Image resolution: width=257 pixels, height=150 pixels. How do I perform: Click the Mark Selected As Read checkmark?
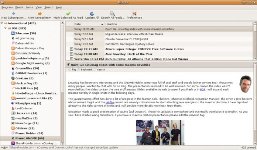[68, 14]
